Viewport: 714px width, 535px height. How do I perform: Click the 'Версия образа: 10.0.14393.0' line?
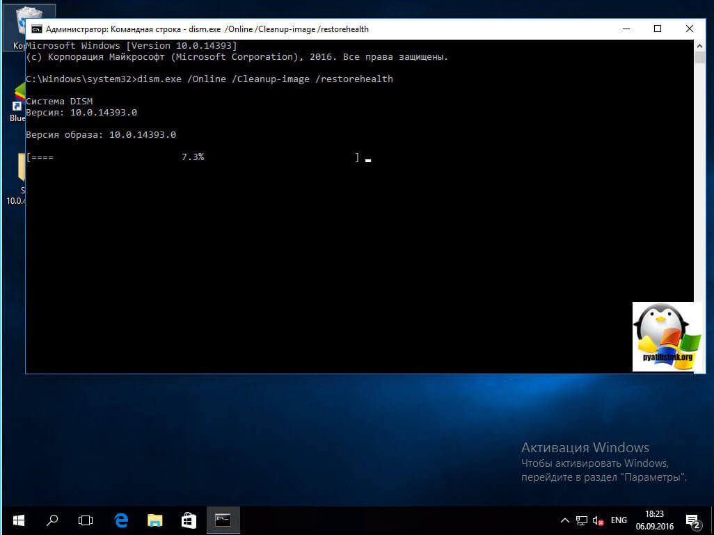[101, 135]
